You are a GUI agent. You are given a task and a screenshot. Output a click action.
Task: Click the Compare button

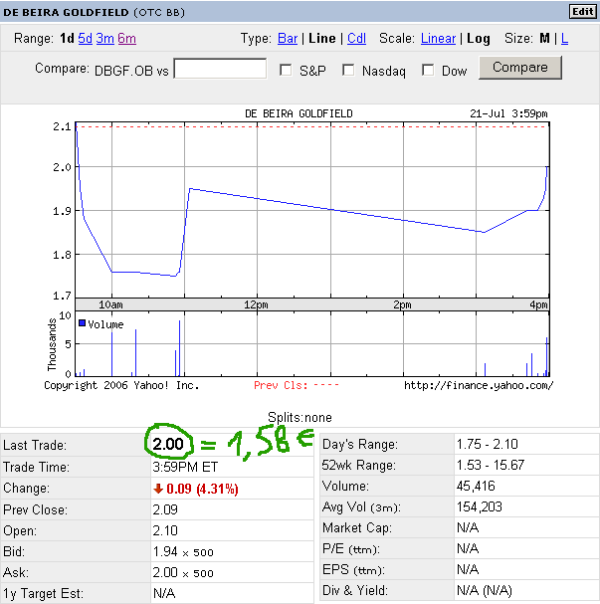pos(519,68)
